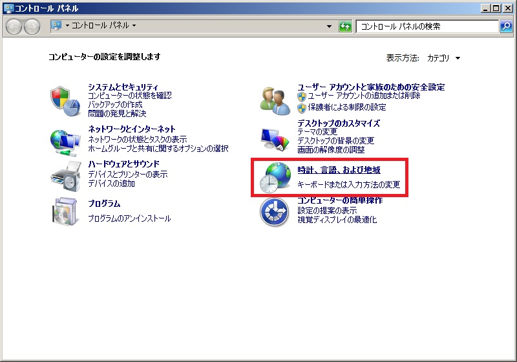The image size is (517, 362).
Task: Click the Forward navigation button
Action: pos(31,27)
